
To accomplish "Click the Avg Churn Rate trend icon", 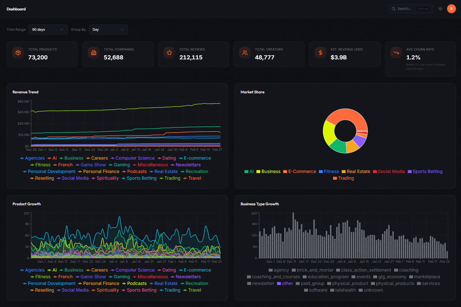I will coord(396,51).
